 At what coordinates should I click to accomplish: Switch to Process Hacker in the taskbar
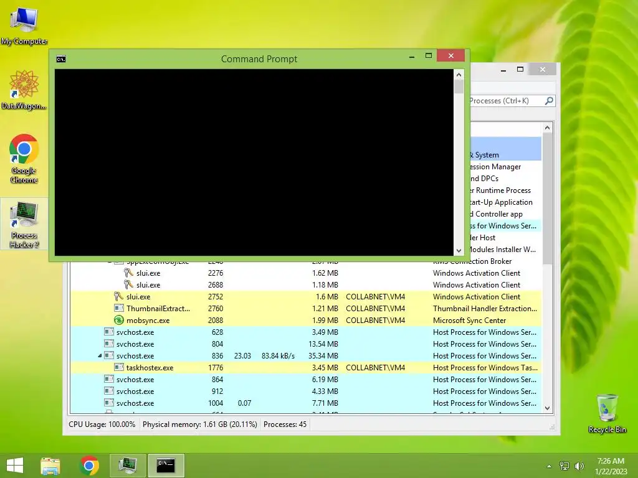[x=127, y=466]
